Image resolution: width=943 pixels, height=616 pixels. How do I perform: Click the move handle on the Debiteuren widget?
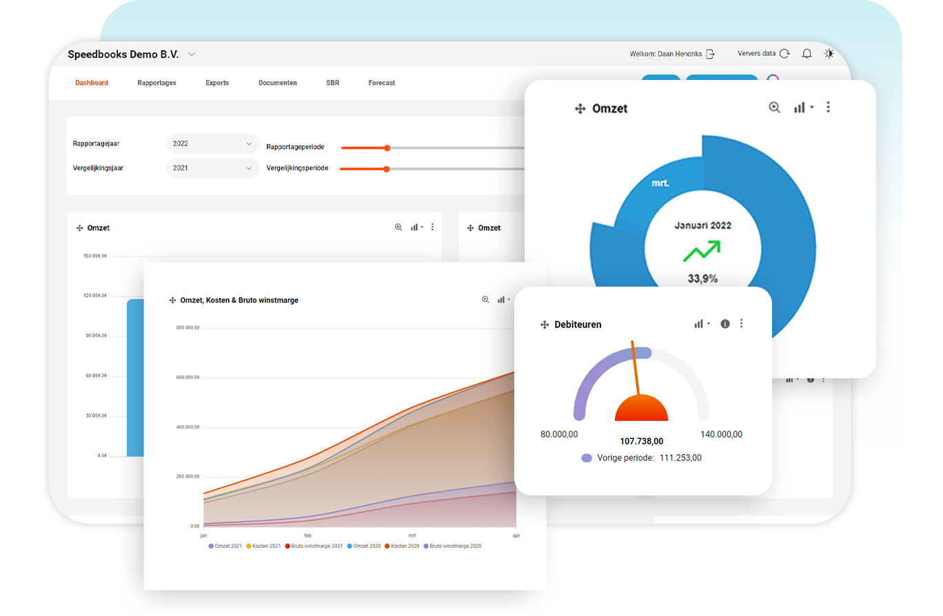click(x=544, y=324)
